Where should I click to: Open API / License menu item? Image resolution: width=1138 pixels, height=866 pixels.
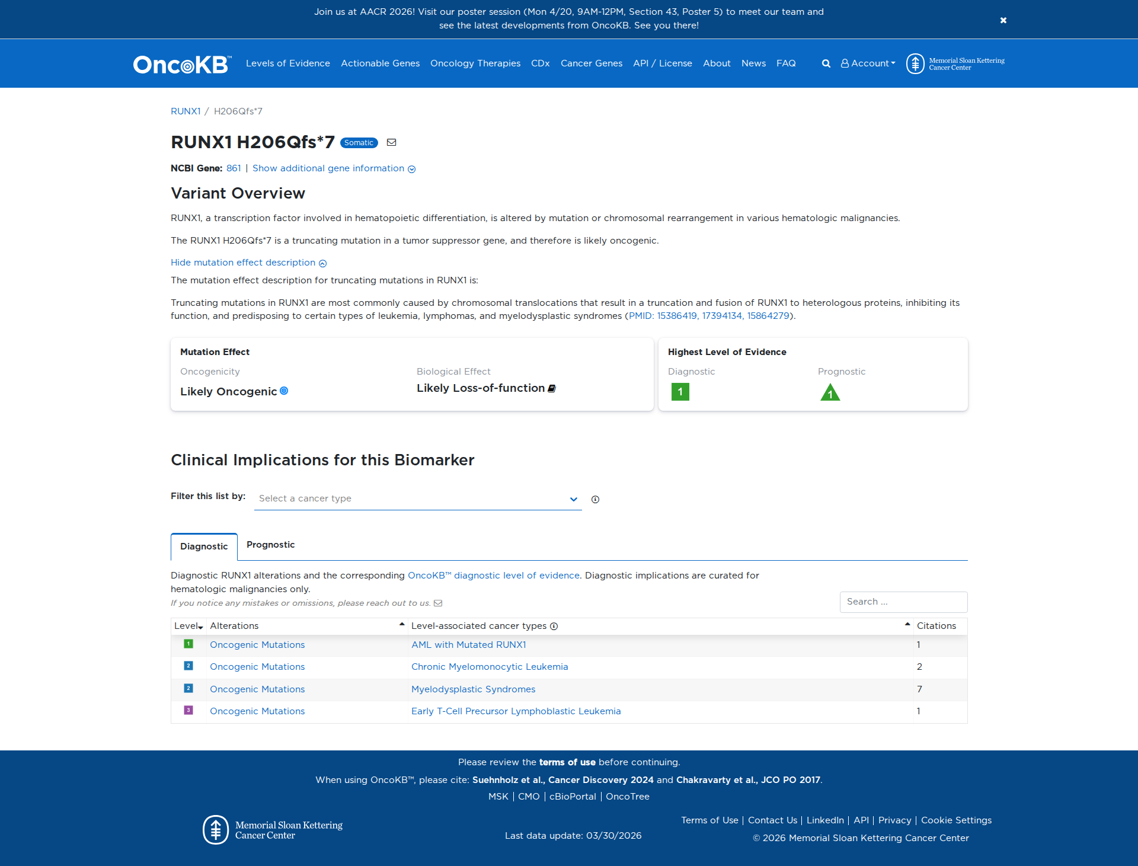(x=663, y=63)
